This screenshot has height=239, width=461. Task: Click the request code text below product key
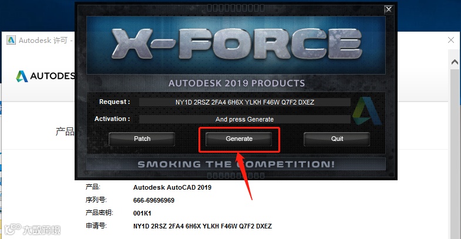click(x=202, y=226)
